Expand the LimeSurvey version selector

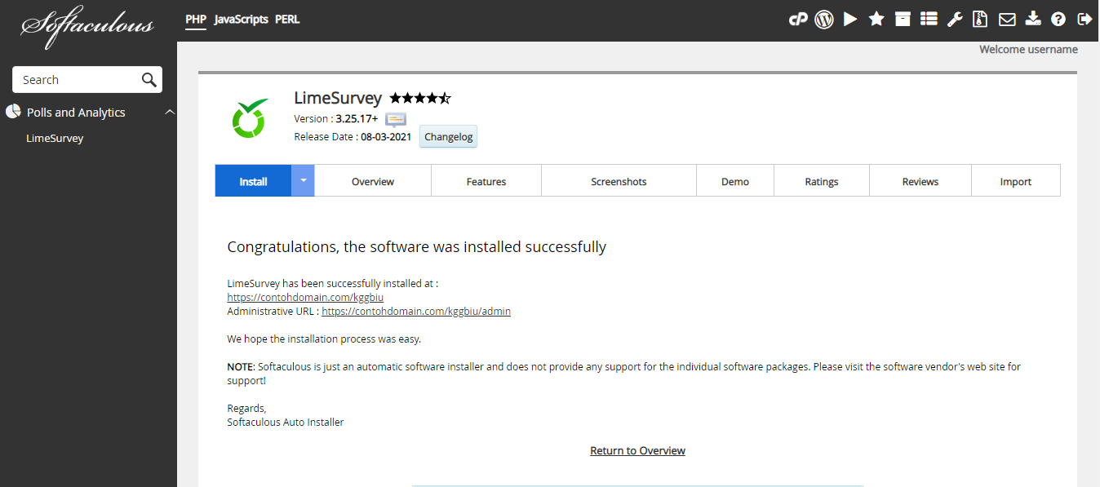394,119
